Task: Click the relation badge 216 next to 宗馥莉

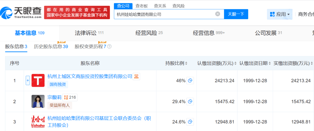Action: [x=70, y=97]
